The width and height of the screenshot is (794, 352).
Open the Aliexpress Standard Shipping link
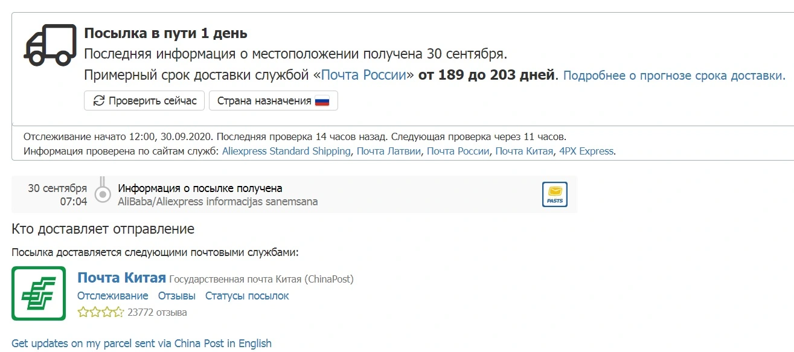coord(286,151)
